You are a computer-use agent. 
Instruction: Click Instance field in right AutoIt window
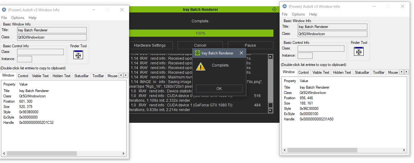pyautogui.click(x=305, y=56)
